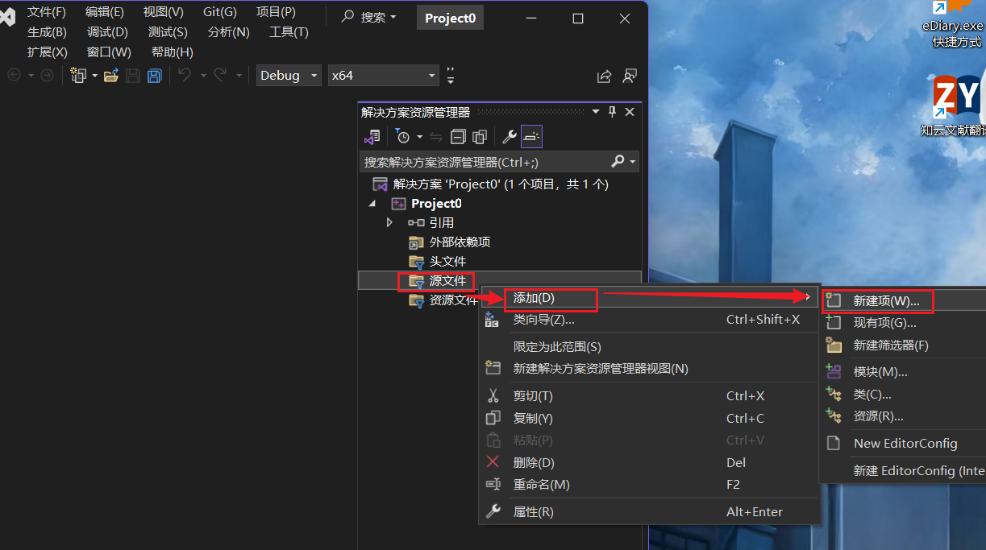
Task: Click the pending changes filter clock icon
Action: pos(402,137)
